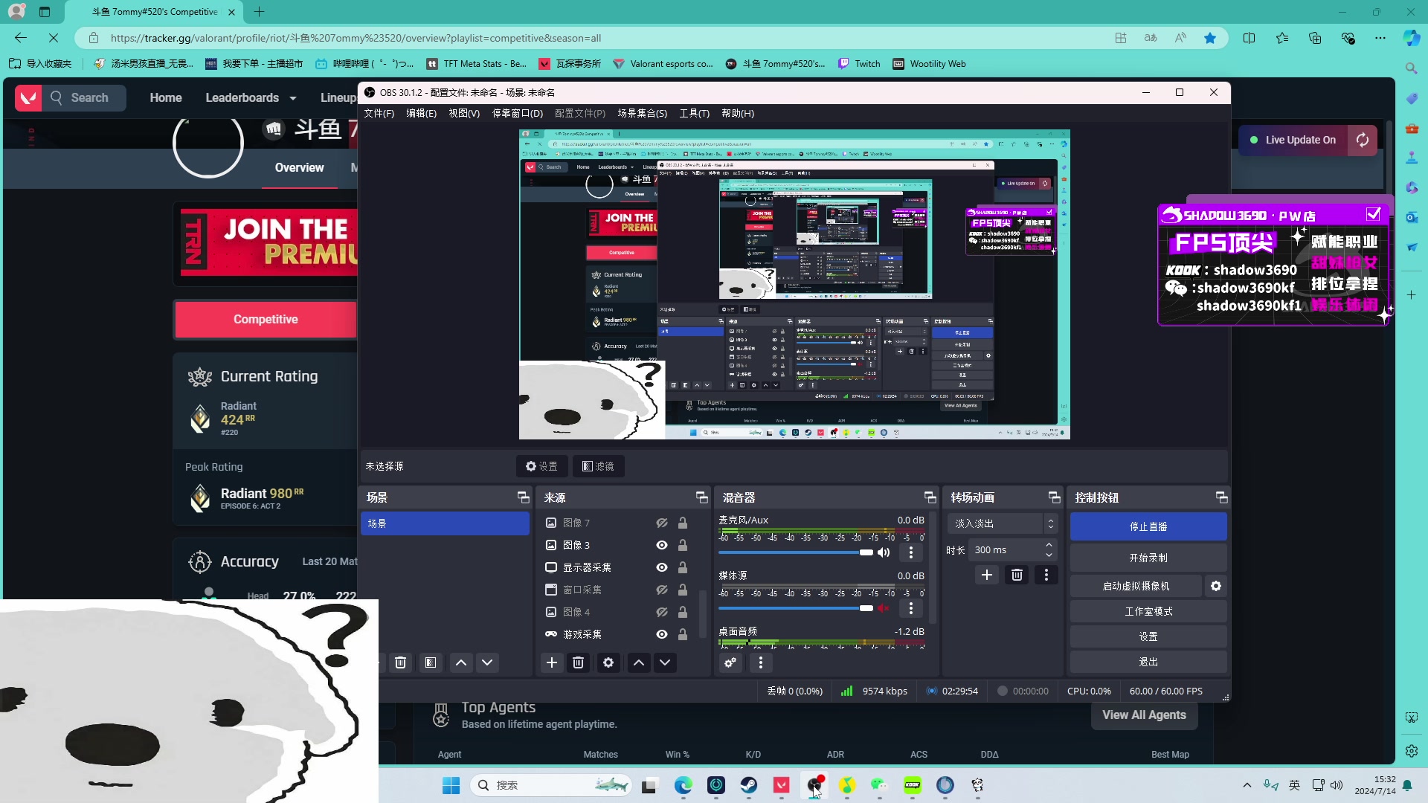Toggle visibility of source 图像 7

point(661,523)
